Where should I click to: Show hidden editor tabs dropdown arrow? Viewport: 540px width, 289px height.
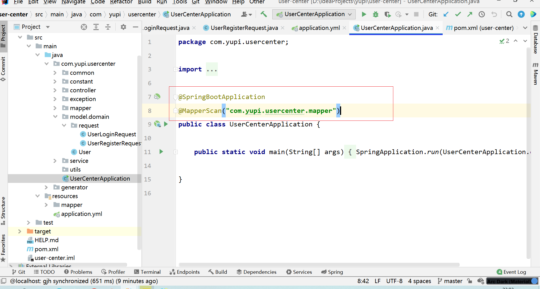coord(525,28)
